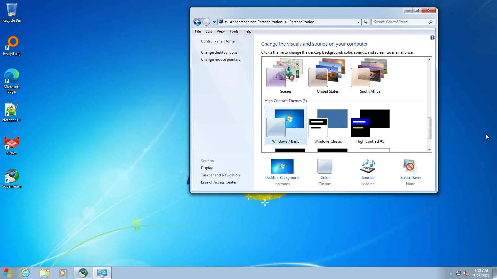Click the Change mouse pointers link
The height and width of the screenshot is (279, 497).
(x=221, y=60)
